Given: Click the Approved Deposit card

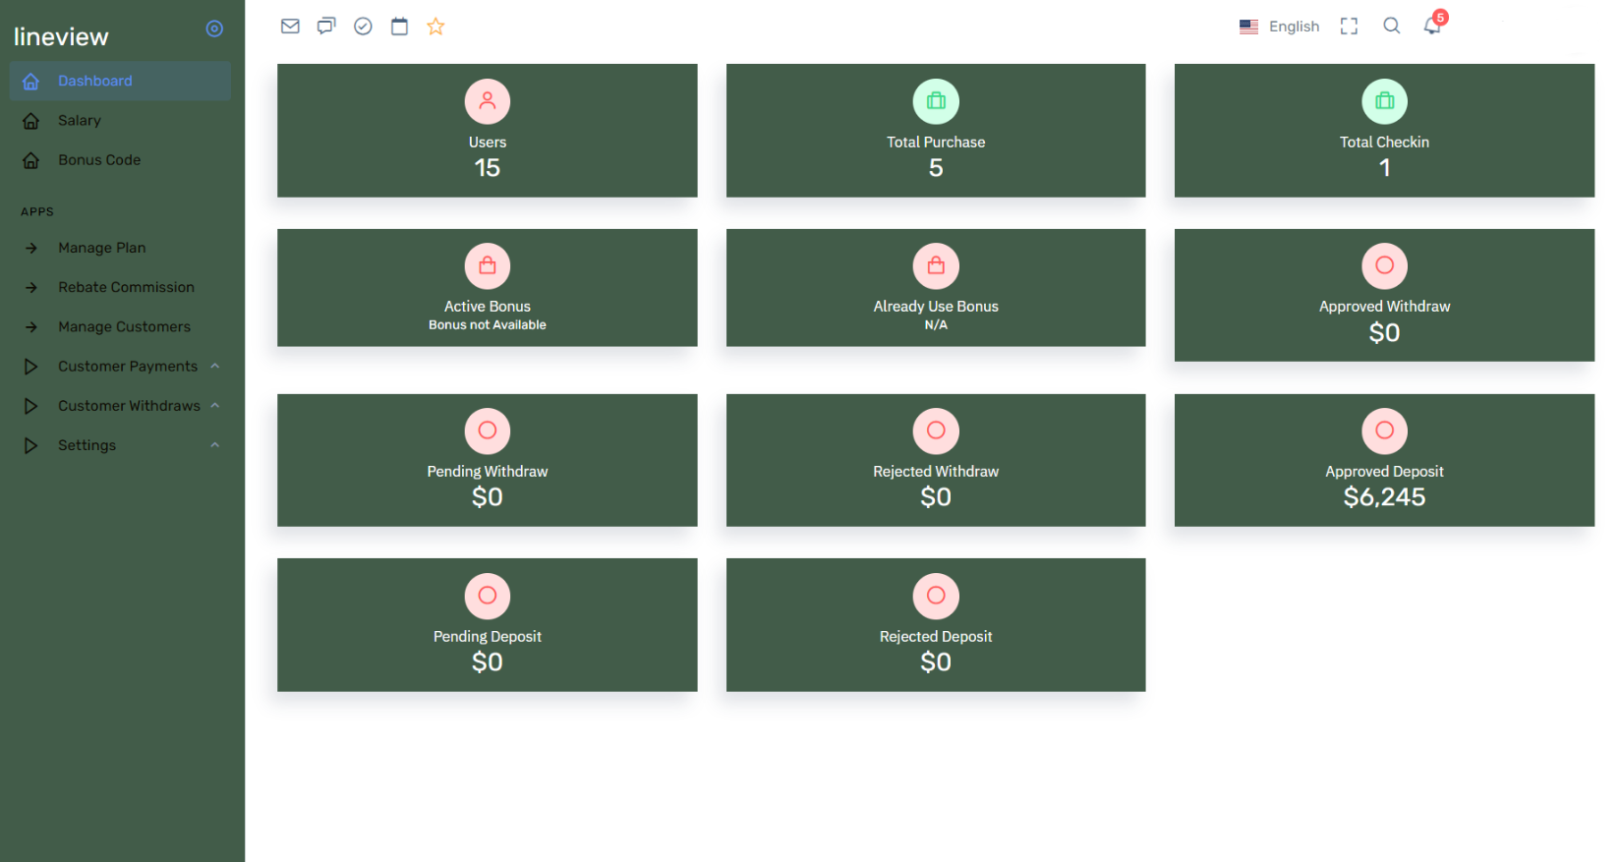Looking at the screenshot, I should click(1383, 460).
